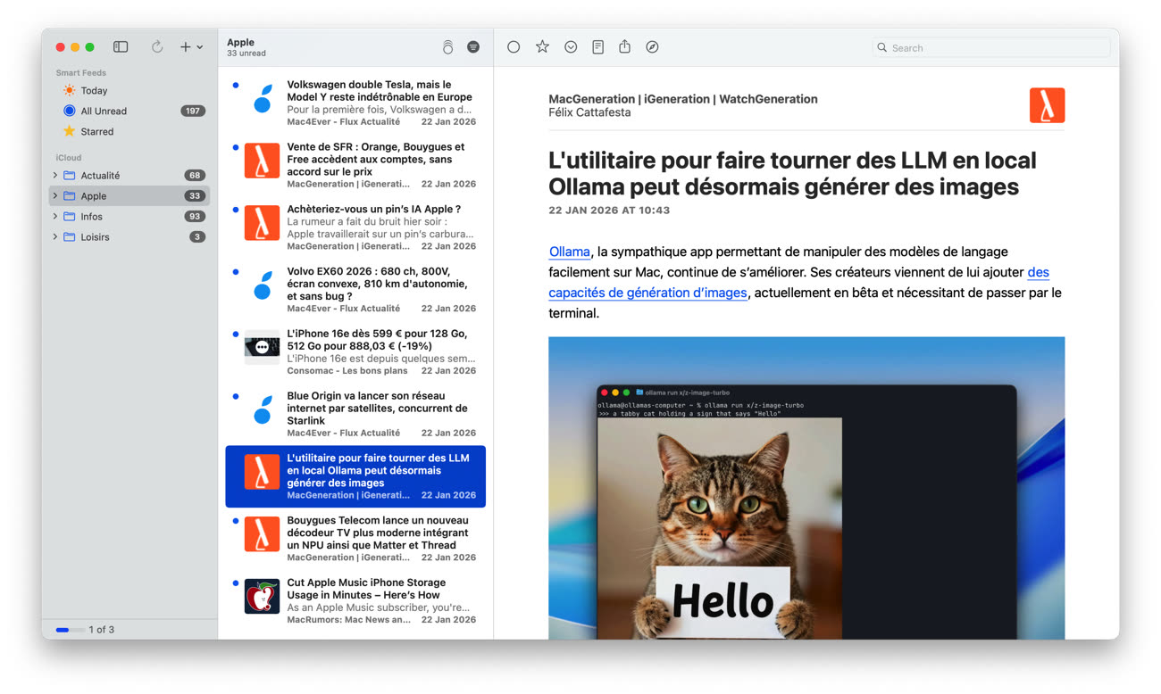The width and height of the screenshot is (1161, 694).
Task: Go to next unread article
Action: pyautogui.click(x=571, y=47)
